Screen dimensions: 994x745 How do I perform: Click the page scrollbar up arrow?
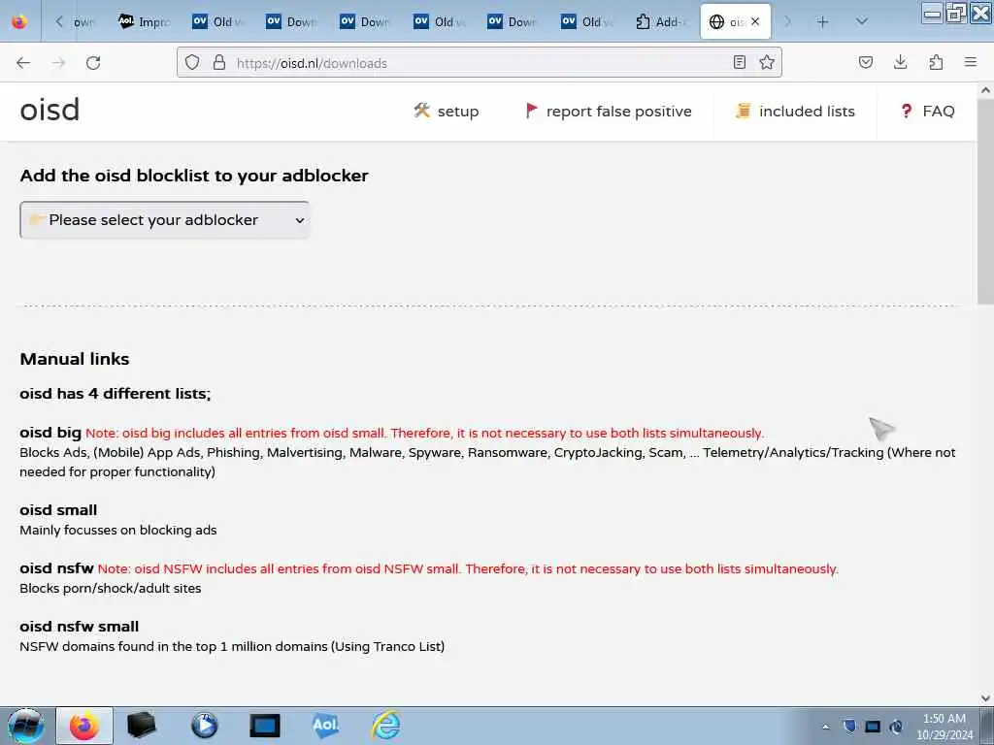pos(985,90)
